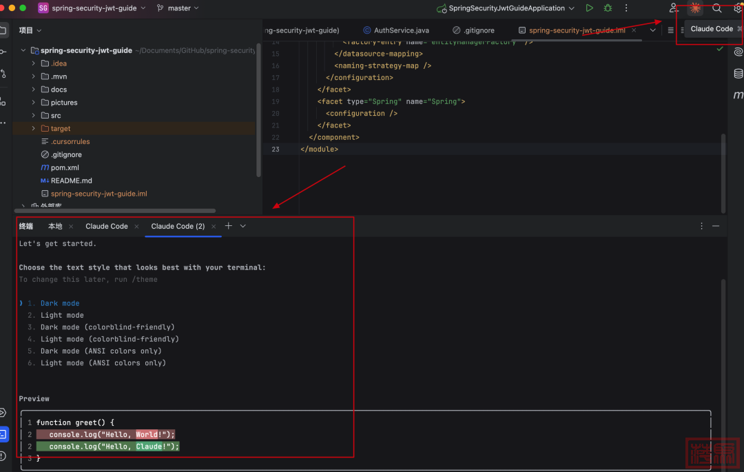This screenshot has height=472, width=744.
Task: Open the AI Assistant spiral icon
Action: click(x=738, y=52)
